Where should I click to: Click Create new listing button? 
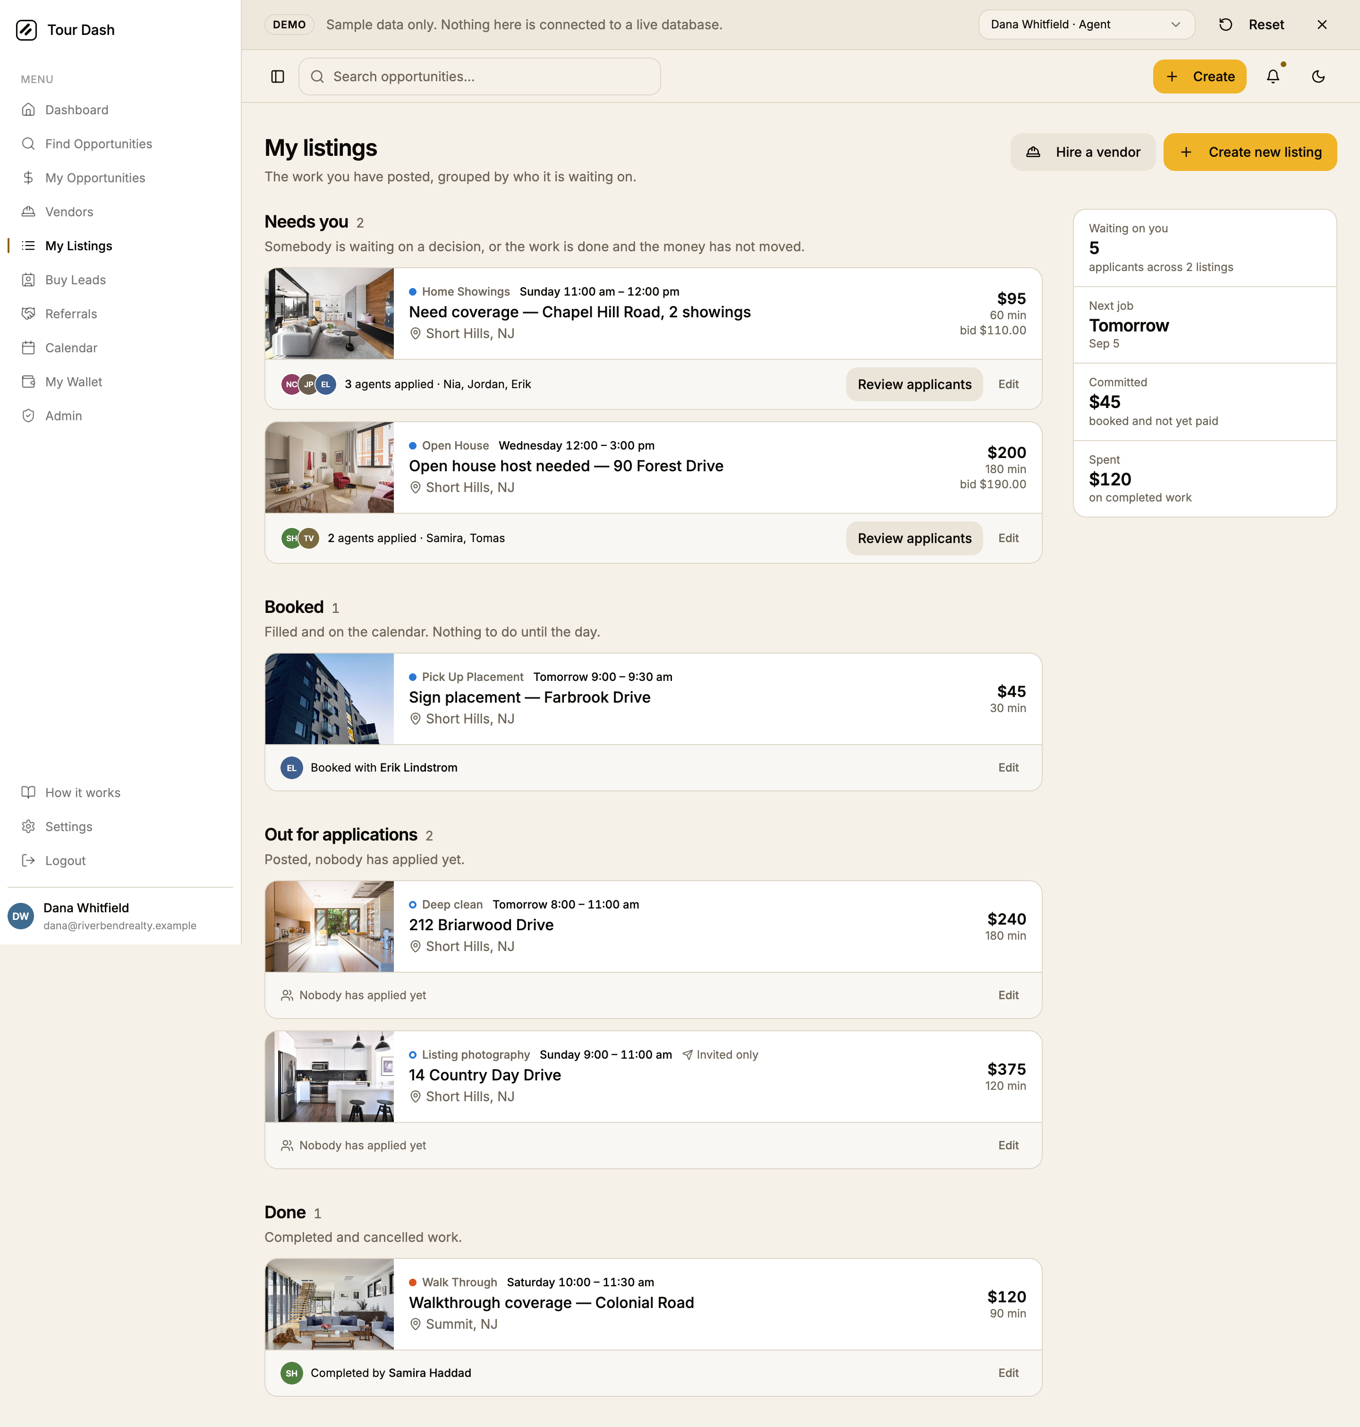click(x=1250, y=152)
